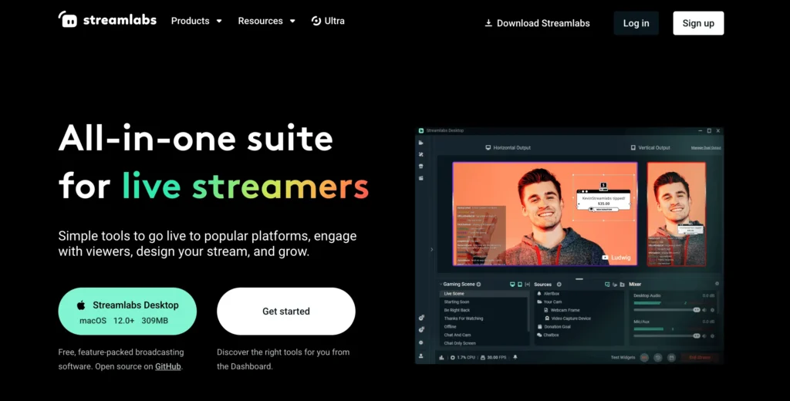This screenshot has width=790, height=401.
Task: Click the icon between the two icons left of Mixer
Action: pos(615,284)
